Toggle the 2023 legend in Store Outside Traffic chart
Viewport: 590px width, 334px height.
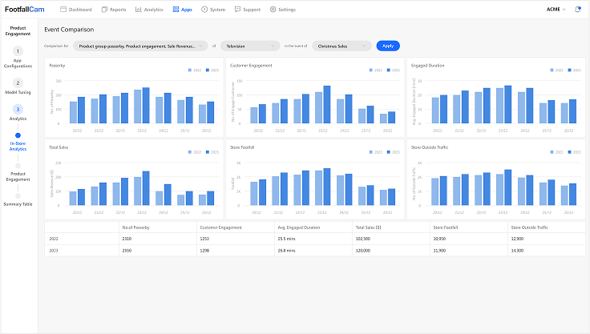point(575,152)
